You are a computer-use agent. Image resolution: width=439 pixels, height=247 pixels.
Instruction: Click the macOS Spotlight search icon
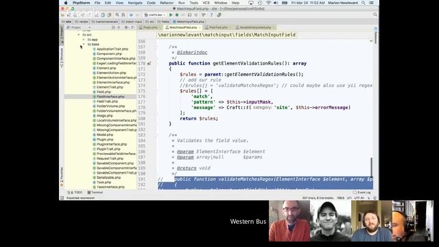(364, 3)
